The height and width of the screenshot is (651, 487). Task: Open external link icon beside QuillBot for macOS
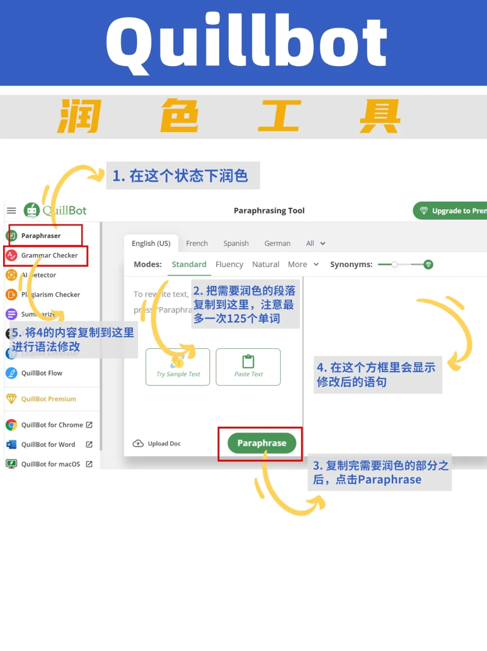[x=89, y=464]
